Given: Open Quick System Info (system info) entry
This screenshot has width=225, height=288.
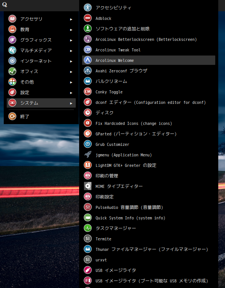Looking at the screenshot, I should tap(148, 217).
